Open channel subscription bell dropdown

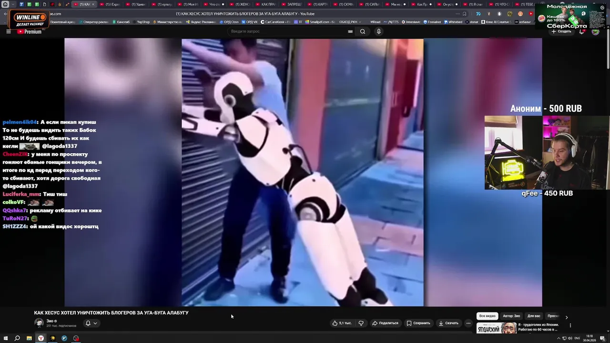[x=91, y=323]
